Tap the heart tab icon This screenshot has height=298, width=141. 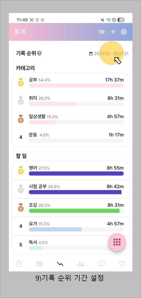point(122,264)
